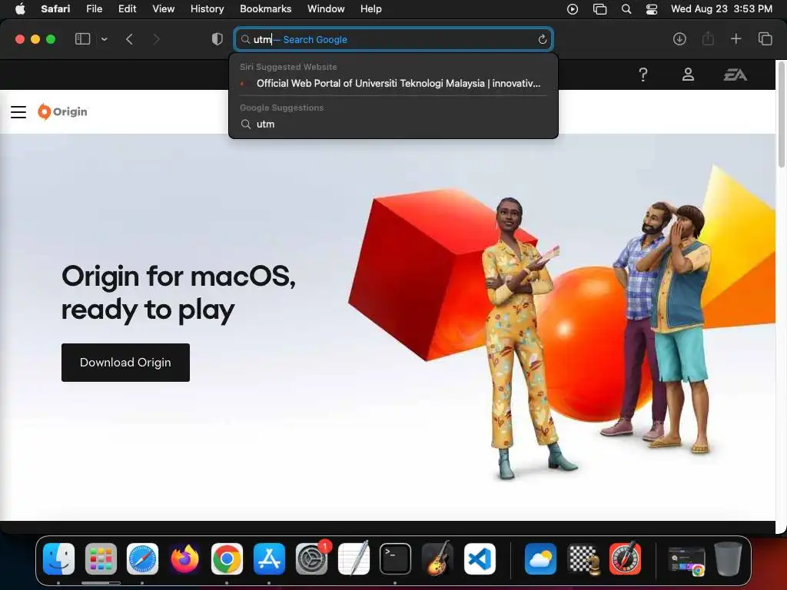Open the History menu
This screenshot has height=590, width=787.
(207, 8)
